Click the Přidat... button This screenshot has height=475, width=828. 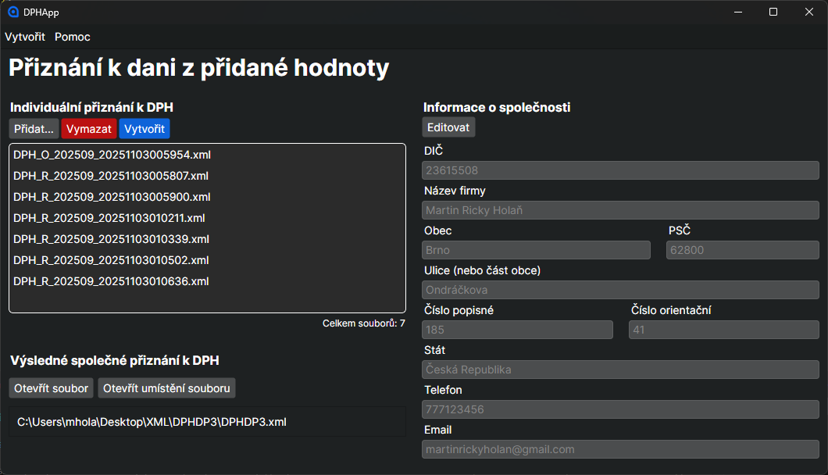(x=34, y=129)
